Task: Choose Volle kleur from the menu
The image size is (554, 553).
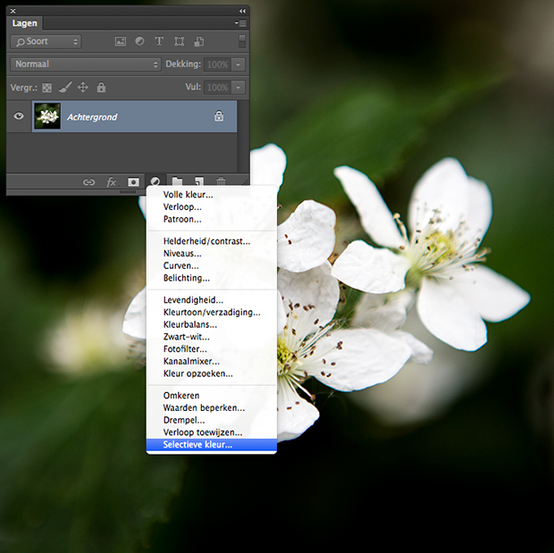Action: 211,195
